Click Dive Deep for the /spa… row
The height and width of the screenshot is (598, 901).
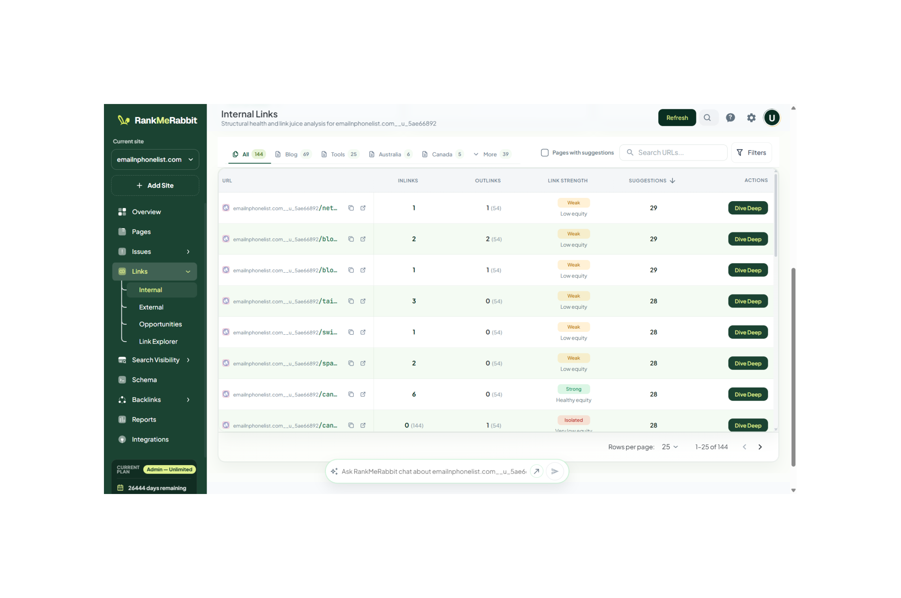coord(748,363)
